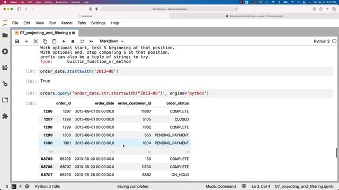Click the ON_HOLD status cell
The height and width of the screenshot is (190, 339).
(180, 175)
